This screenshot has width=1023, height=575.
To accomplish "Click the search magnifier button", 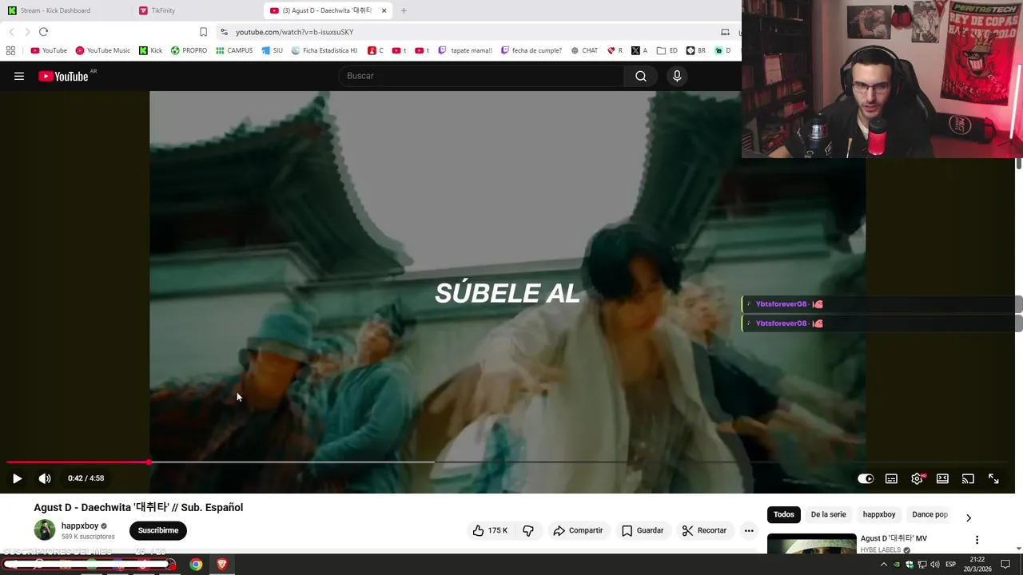I will point(641,76).
